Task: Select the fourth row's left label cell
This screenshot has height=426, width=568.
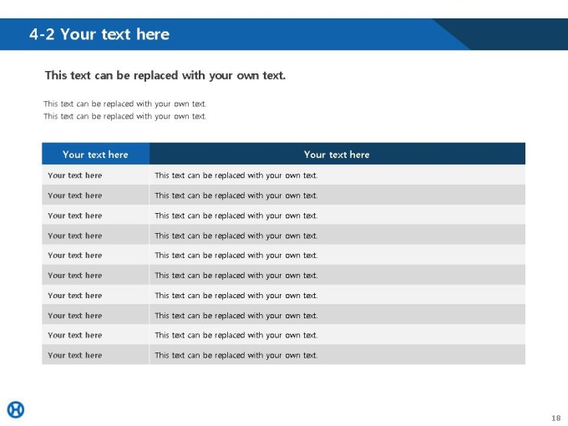Action: coord(95,236)
